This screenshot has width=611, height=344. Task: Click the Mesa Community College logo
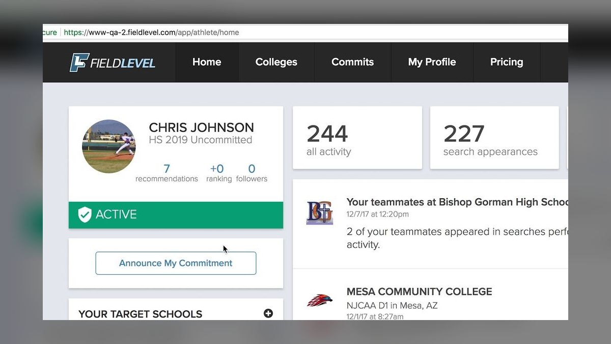click(320, 301)
